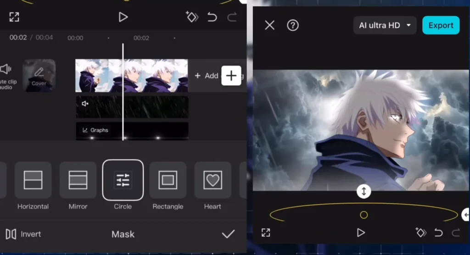Open help question mark icon
This screenshot has width=470, height=255.
point(293,25)
